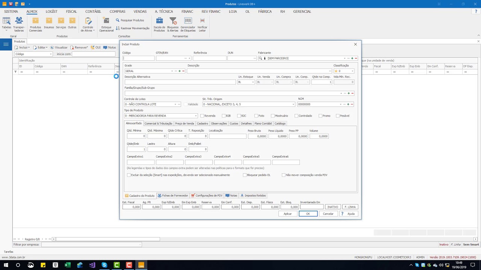Open Help icon at top right
Screen dimensions: 481x270
click(x=476, y=12)
